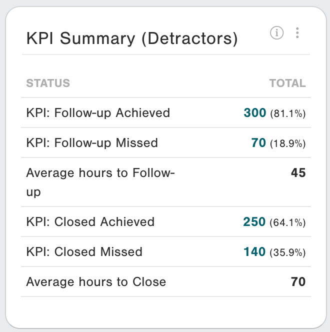Sort by the TOTAL column header

tap(287, 83)
